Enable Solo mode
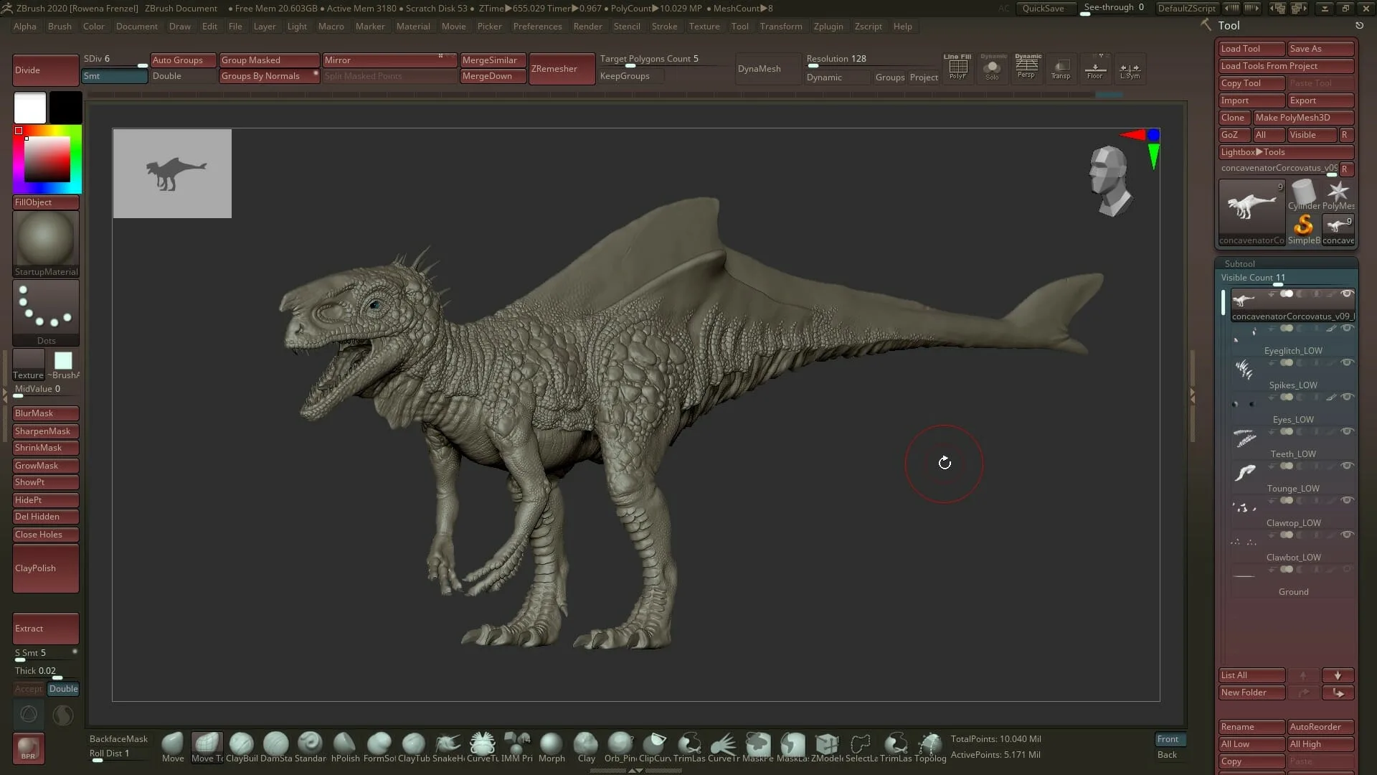 pyautogui.click(x=993, y=68)
